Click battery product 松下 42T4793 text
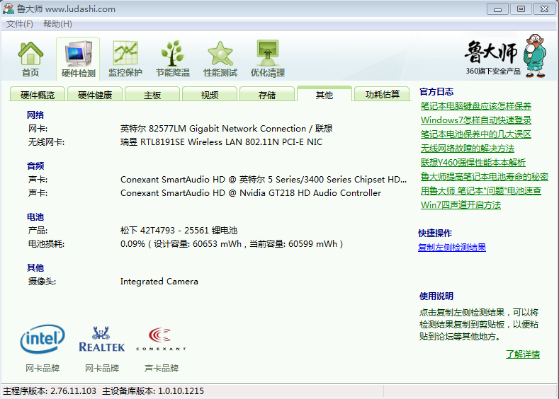The image size is (559, 399). [179, 231]
